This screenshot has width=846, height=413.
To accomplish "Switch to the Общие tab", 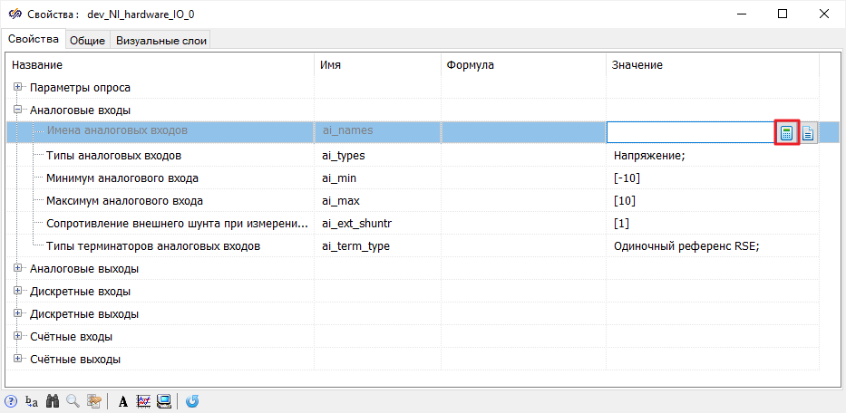I will click(x=87, y=41).
